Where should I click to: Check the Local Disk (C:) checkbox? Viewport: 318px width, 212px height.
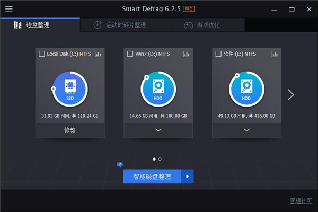point(41,54)
